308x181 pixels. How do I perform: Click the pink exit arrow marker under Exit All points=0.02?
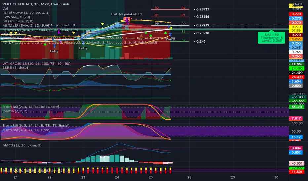[x=127, y=19]
